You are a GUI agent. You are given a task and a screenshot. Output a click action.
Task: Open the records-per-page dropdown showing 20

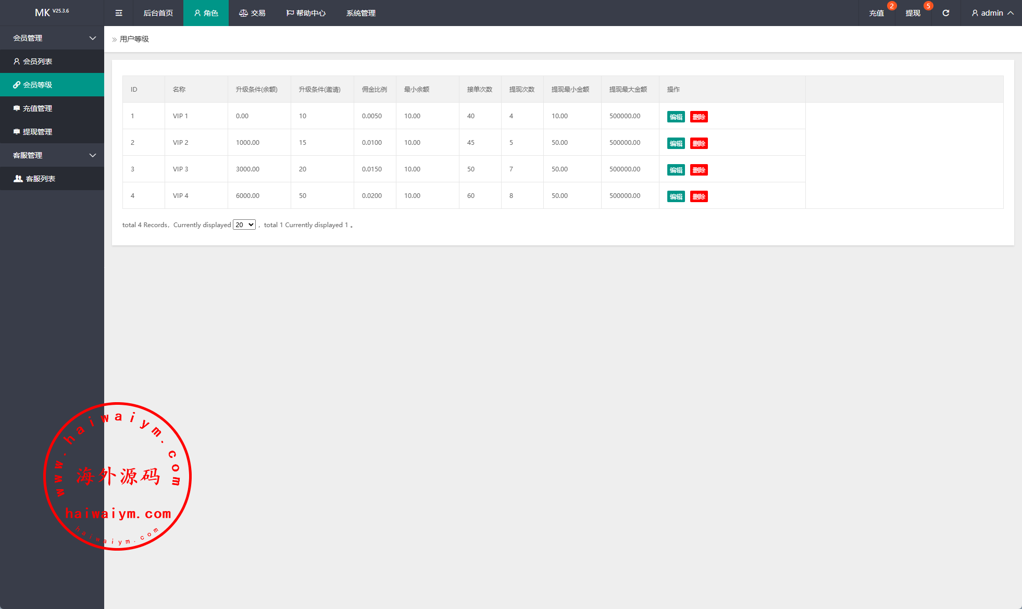coord(244,225)
